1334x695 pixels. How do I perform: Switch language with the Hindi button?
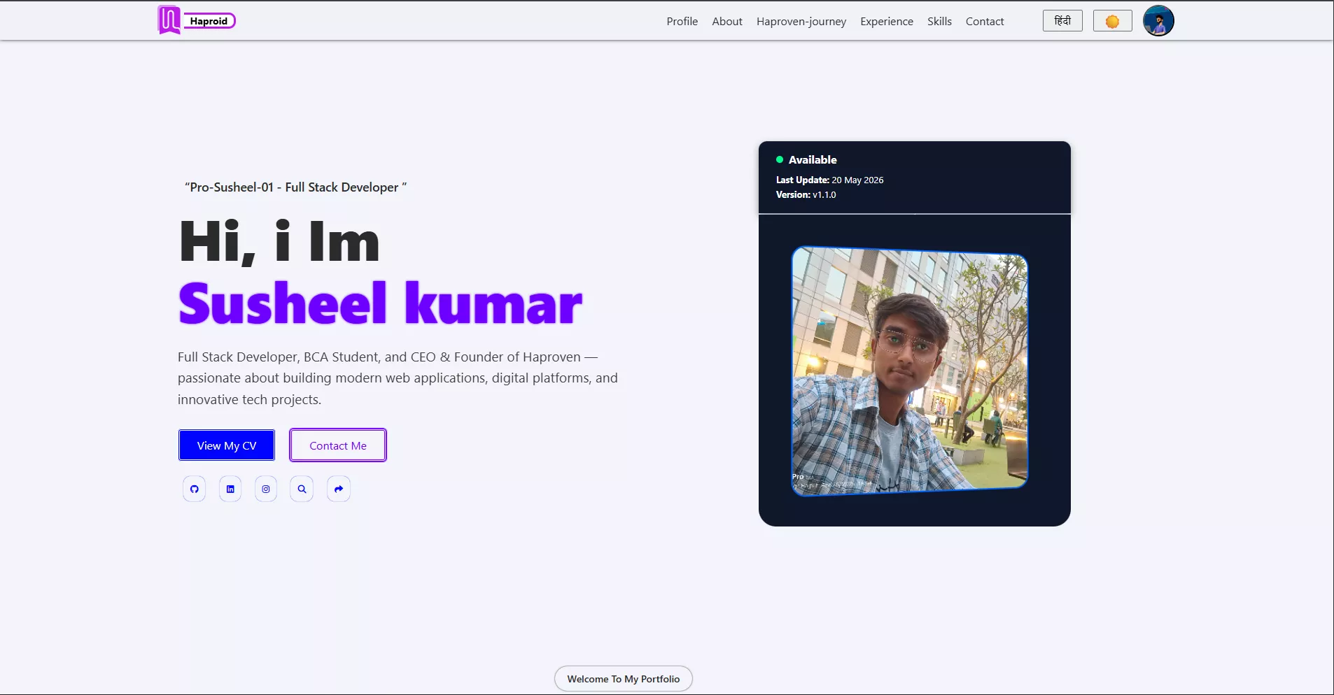pyautogui.click(x=1062, y=21)
